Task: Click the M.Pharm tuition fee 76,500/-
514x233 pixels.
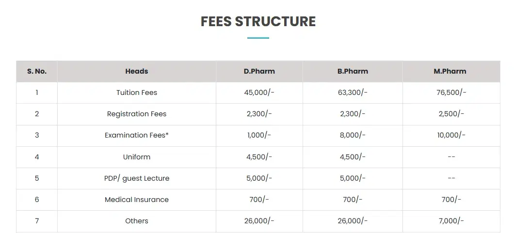Action: (451, 93)
